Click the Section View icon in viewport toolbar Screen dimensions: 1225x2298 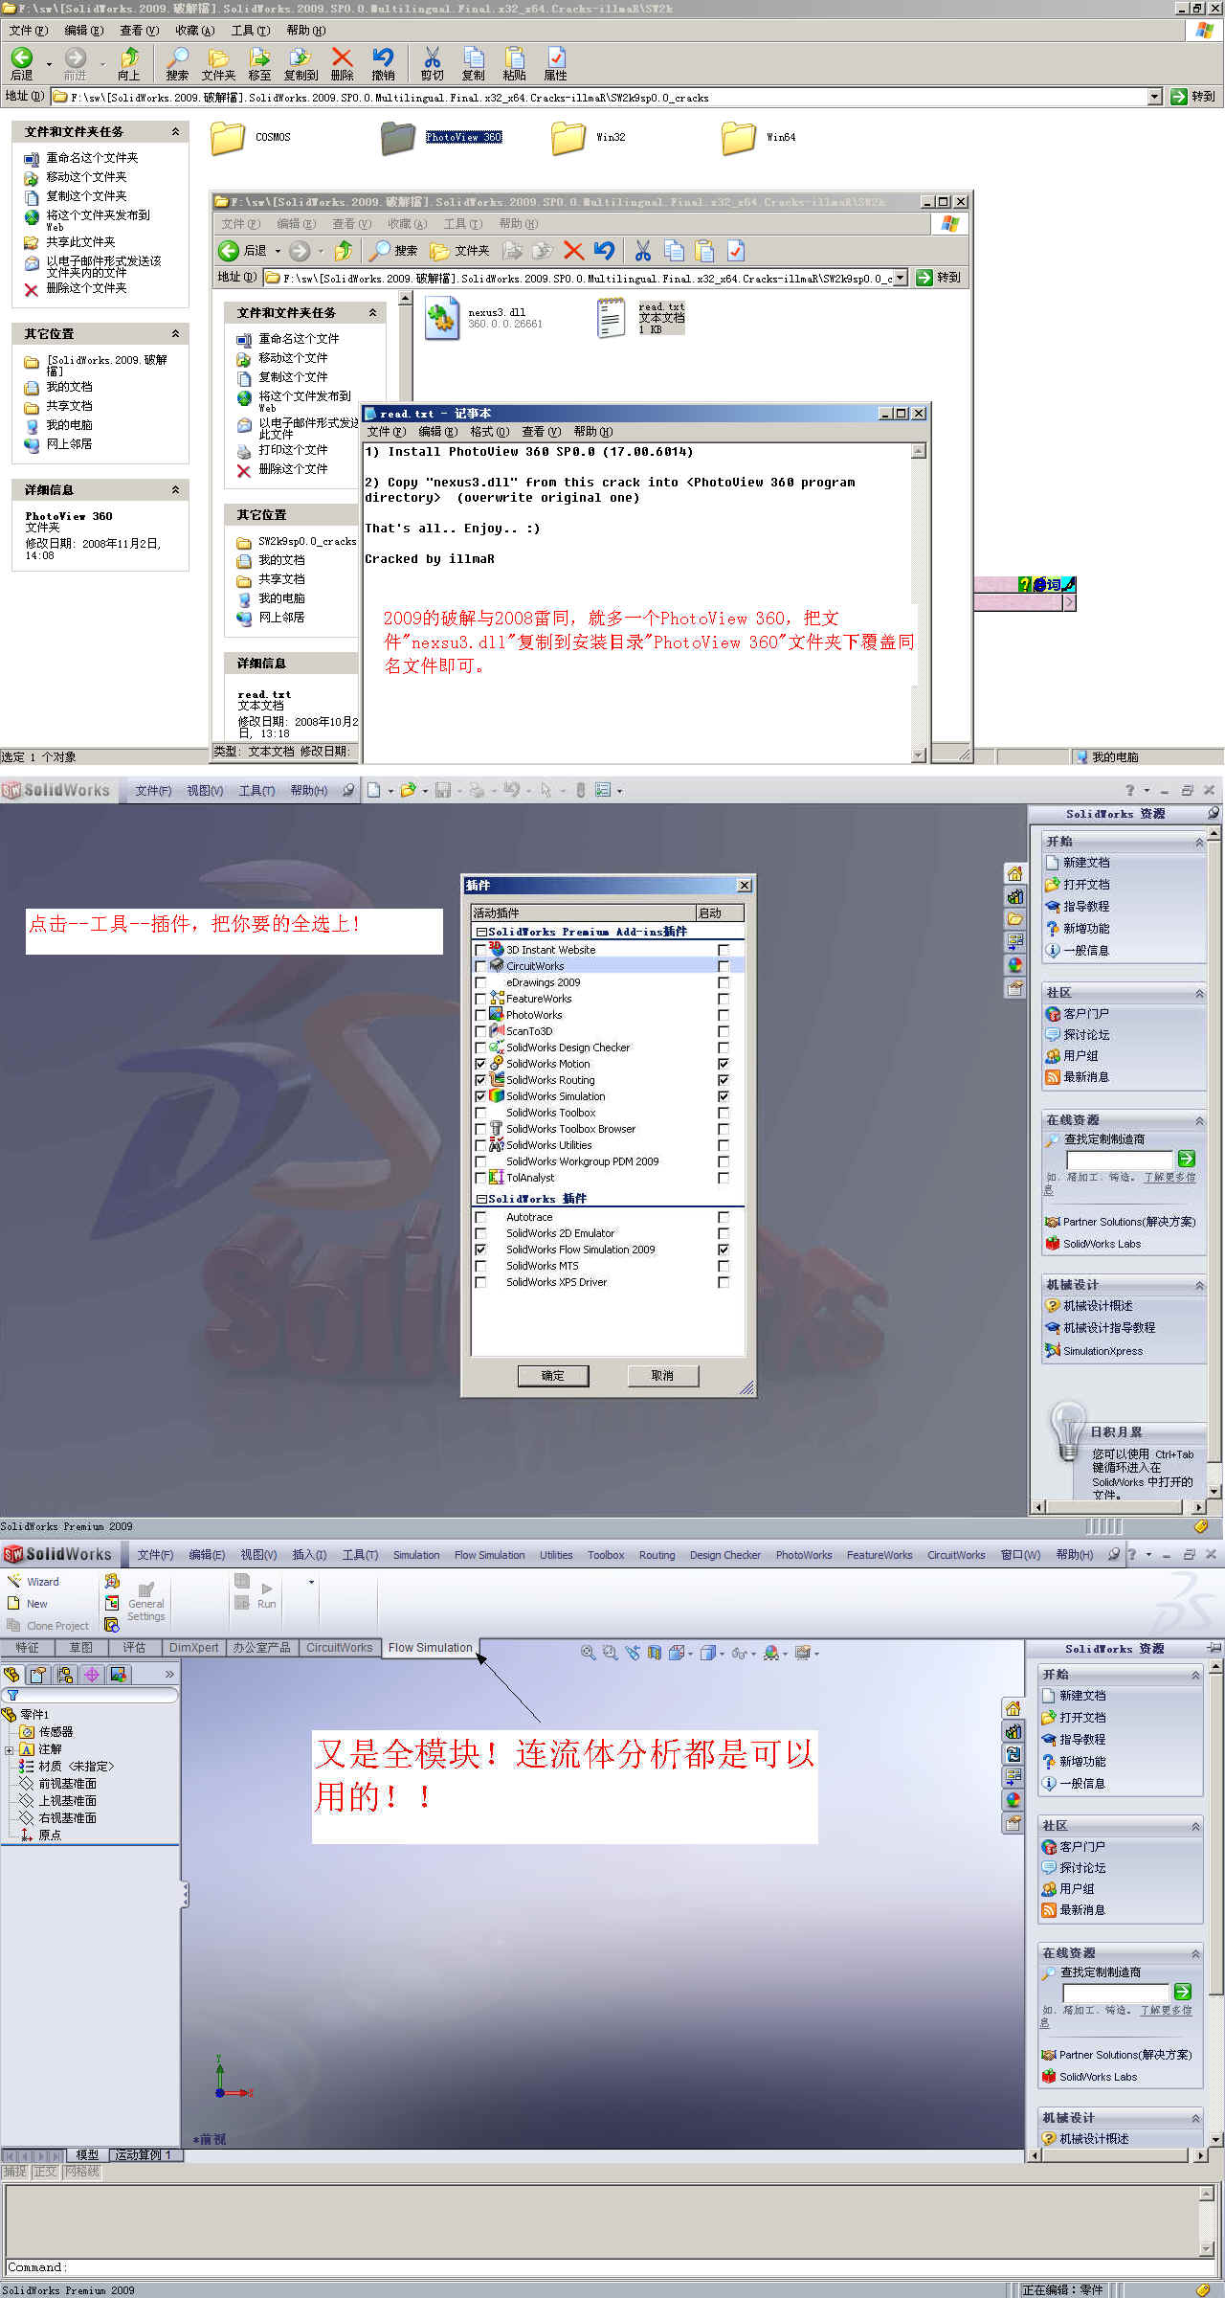pyautogui.click(x=655, y=1653)
